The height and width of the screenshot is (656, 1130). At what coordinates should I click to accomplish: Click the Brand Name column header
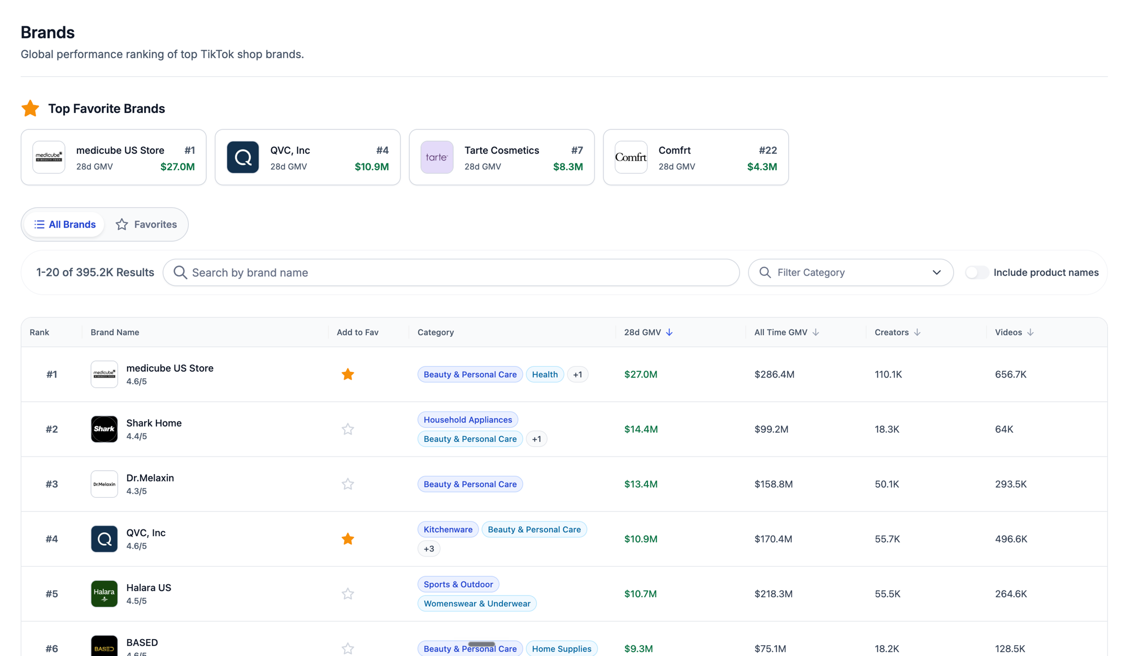tap(115, 332)
